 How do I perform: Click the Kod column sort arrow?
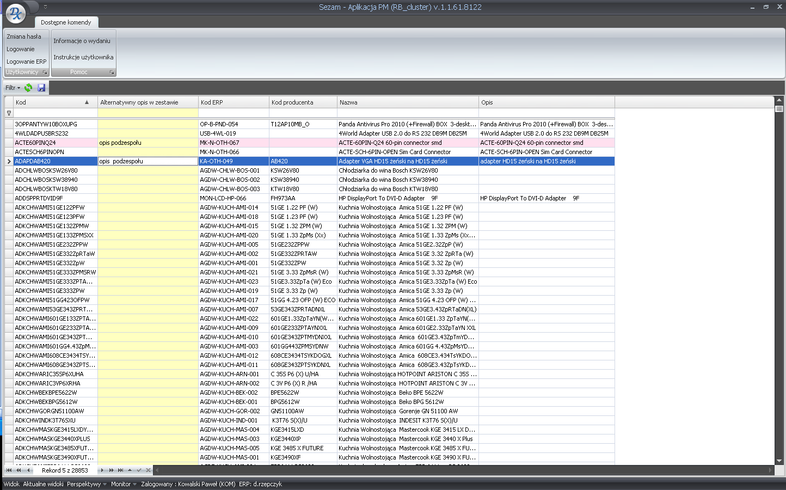(x=87, y=102)
